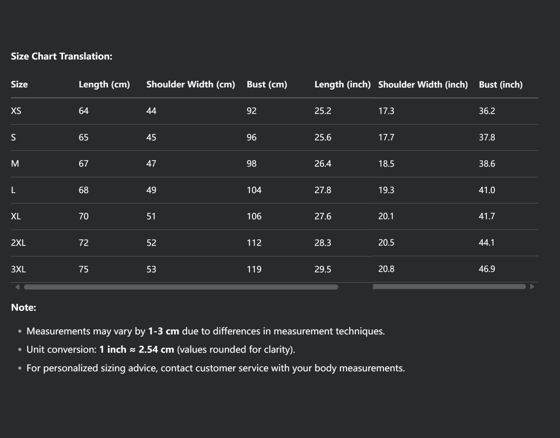Image resolution: width=560 pixels, height=438 pixels.
Task: Click the 3XL size row label
Action: (18, 269)
